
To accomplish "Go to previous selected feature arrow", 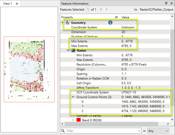I will click(101, 10).
